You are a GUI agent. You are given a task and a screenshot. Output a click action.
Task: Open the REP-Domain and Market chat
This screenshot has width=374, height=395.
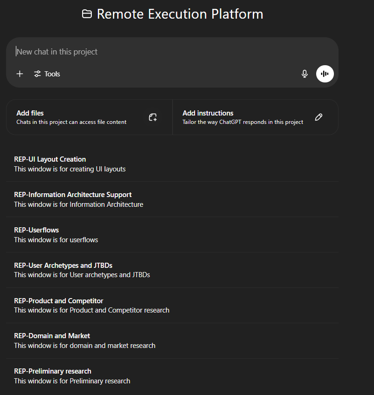[x=172, y=341]
